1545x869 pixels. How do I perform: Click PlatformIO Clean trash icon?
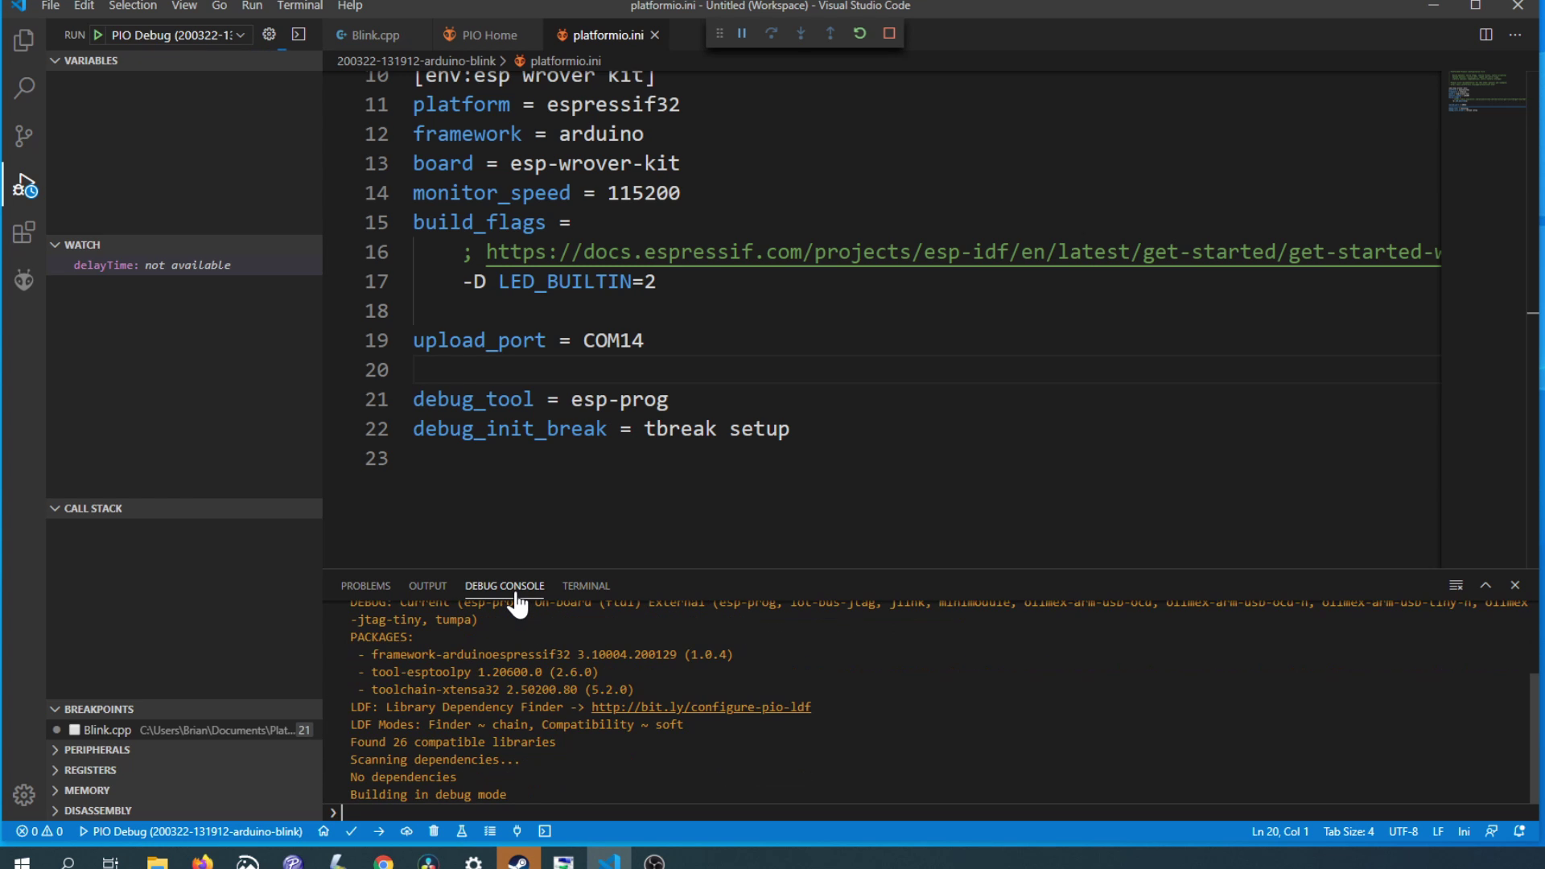(434, 831)
